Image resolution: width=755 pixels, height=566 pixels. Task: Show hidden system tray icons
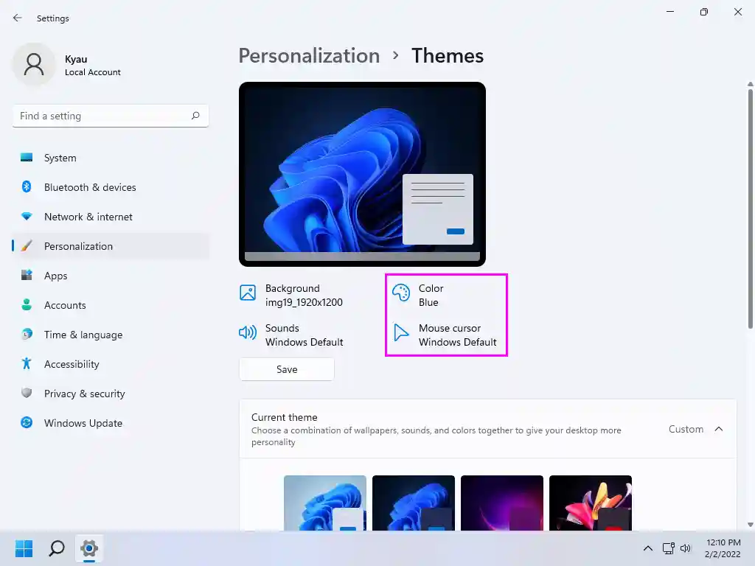[648, 548]
